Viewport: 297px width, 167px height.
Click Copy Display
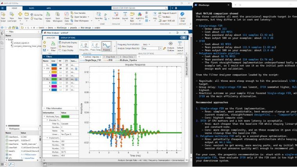[66, 50]
